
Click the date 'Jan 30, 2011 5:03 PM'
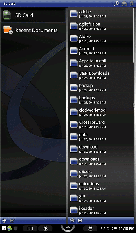pyautogui.click(x=93, y=140)
